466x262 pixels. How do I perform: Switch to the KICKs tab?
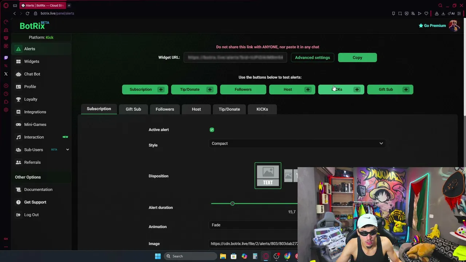click(262, 109)
